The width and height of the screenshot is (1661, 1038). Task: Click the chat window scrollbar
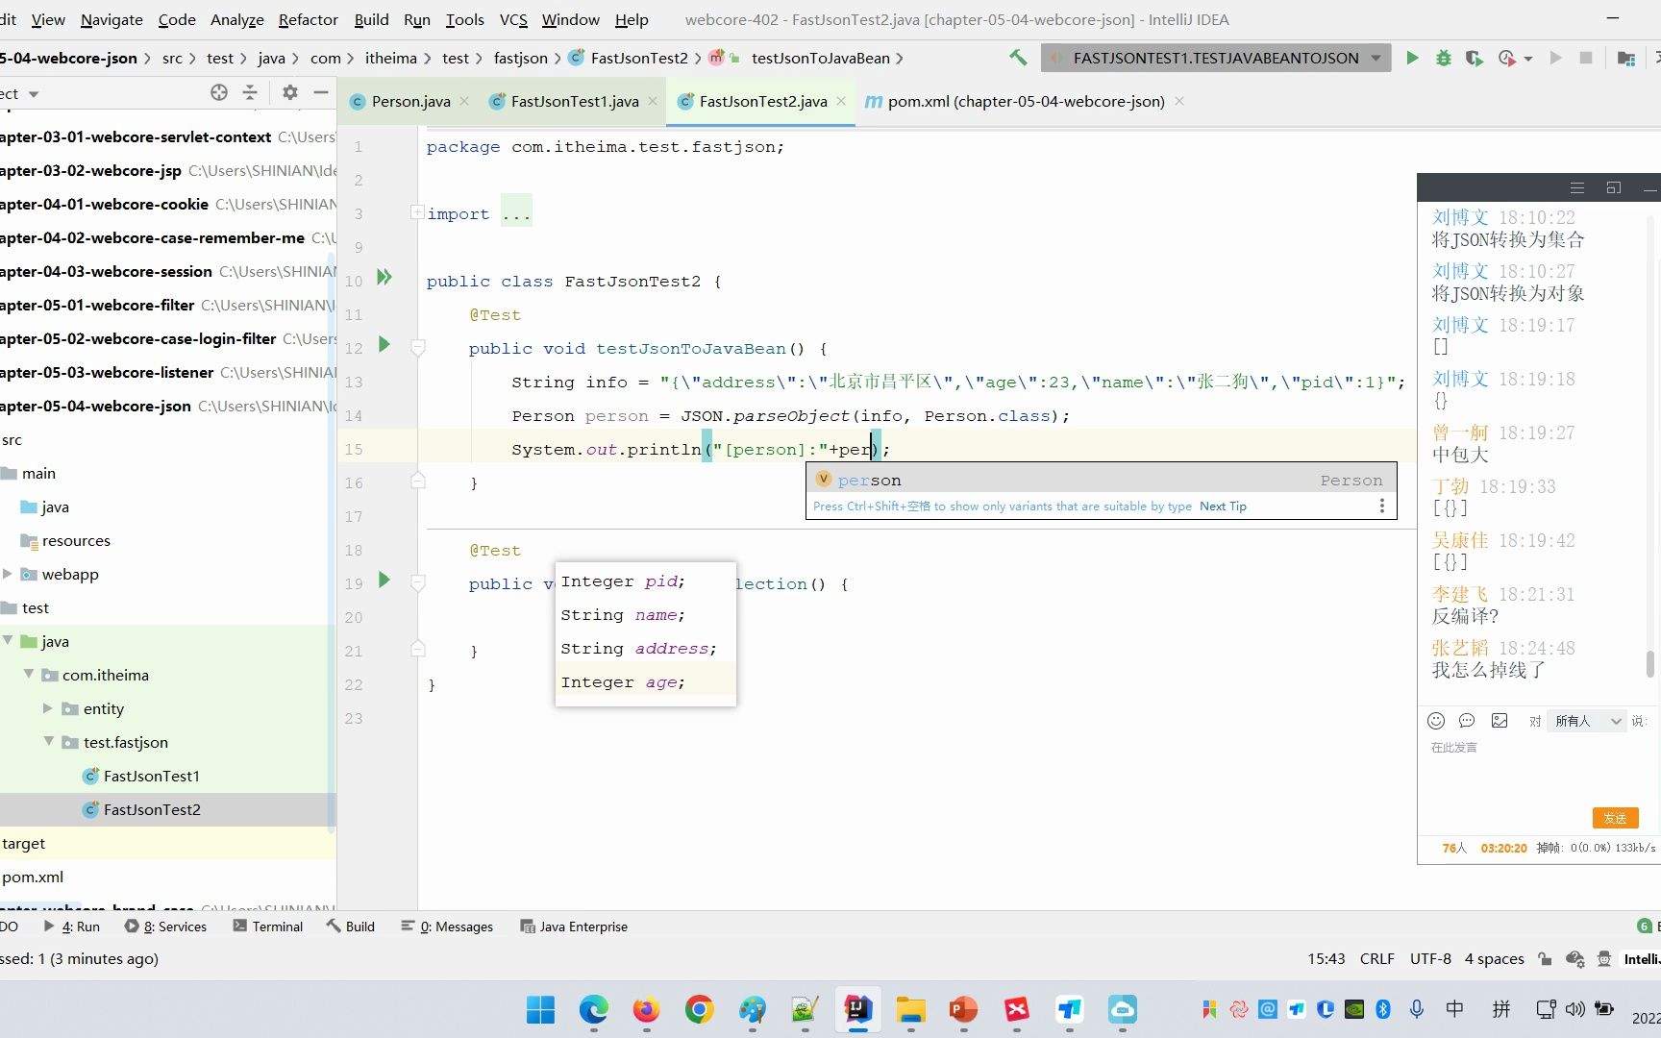[x=1649, y=662]
